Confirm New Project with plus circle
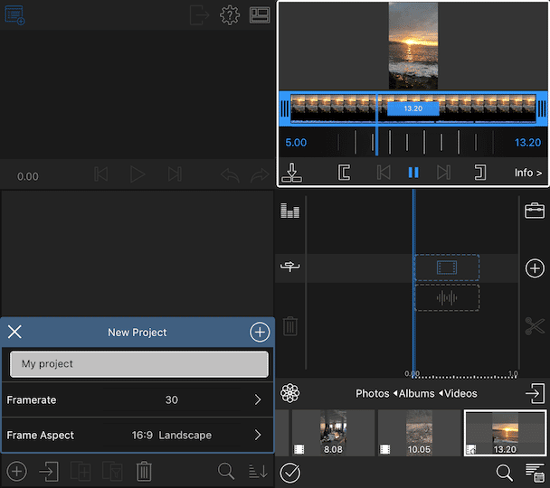Screen dimensions: 550x488 (x=260, y=332)
